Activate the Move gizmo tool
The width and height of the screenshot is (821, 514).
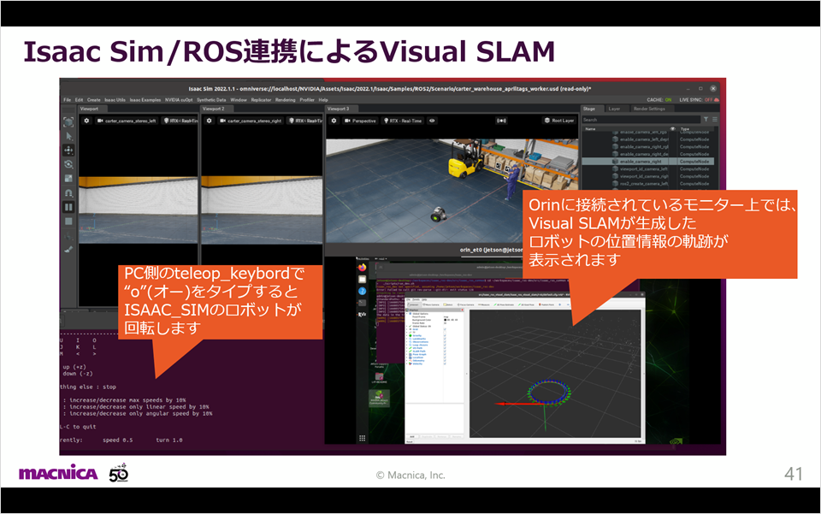pyautogui.click(x=68, y=151)
